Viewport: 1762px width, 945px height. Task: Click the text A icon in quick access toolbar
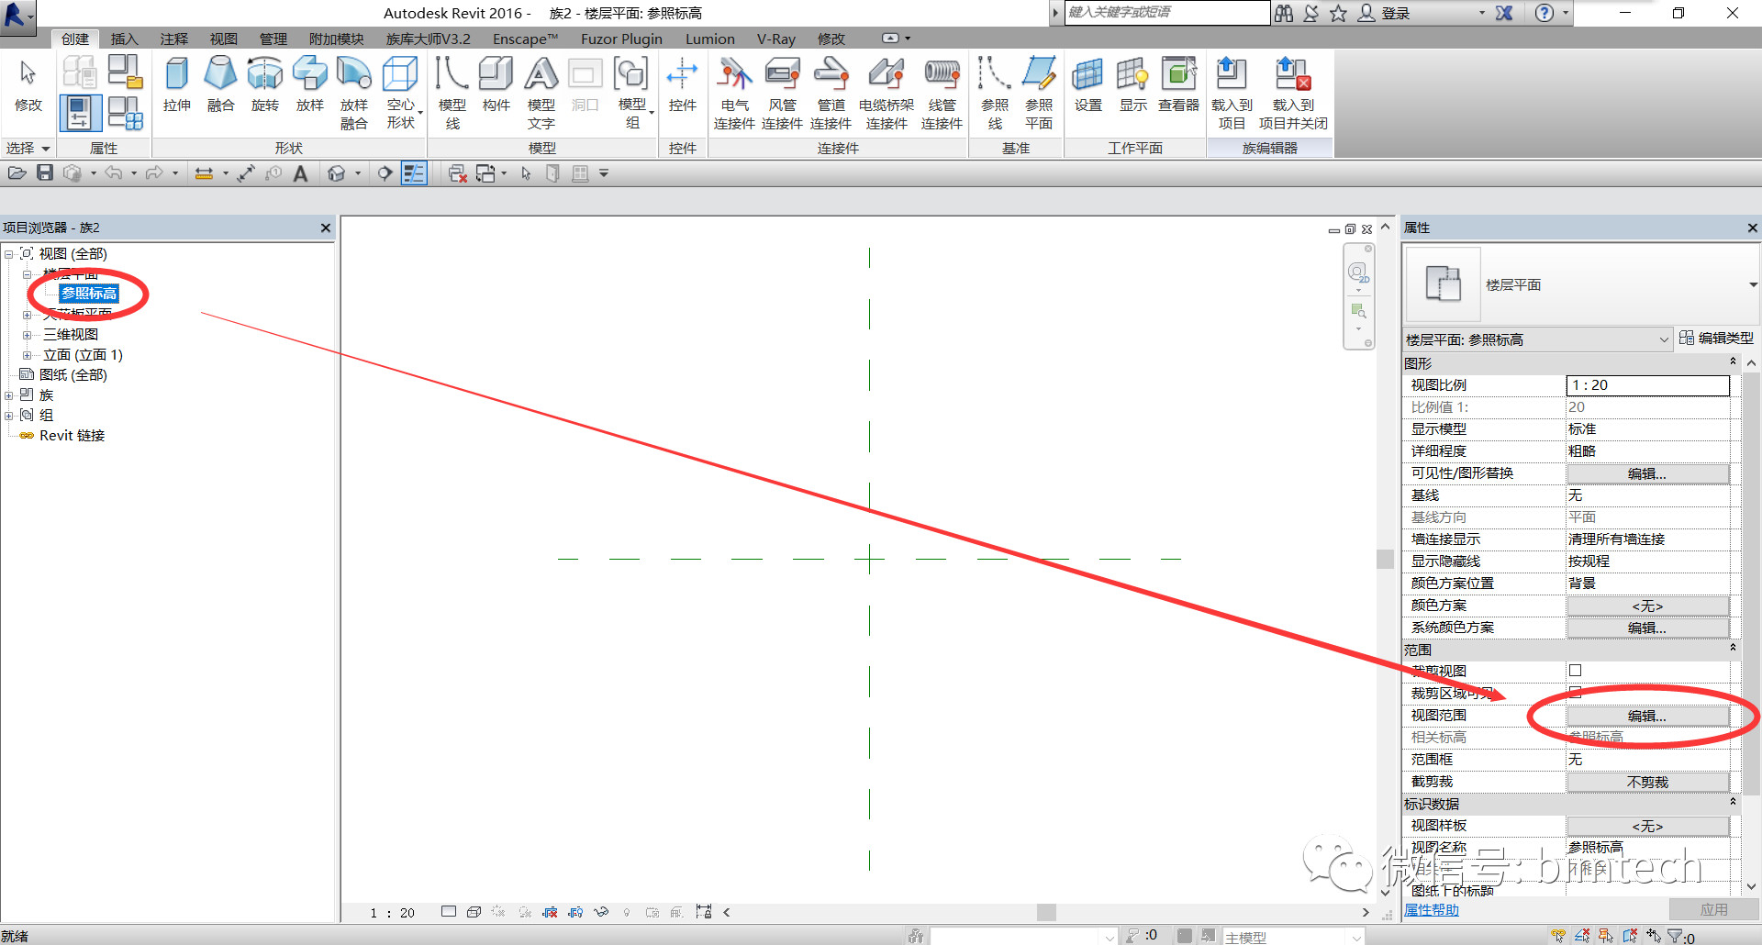300,172
